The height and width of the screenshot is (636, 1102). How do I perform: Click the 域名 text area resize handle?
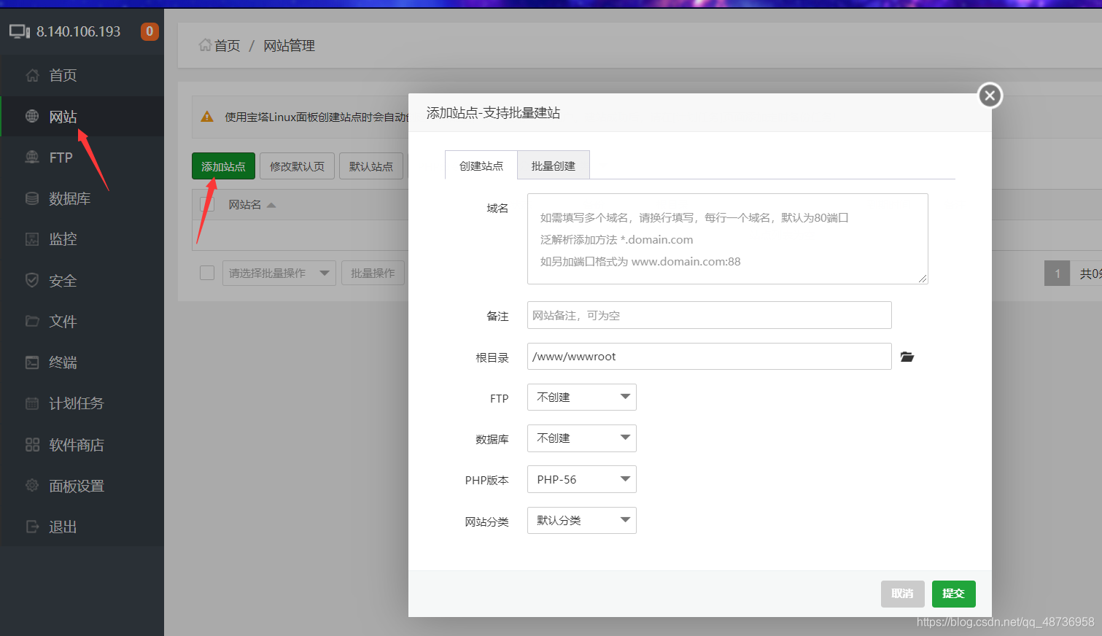click(923, 279)
